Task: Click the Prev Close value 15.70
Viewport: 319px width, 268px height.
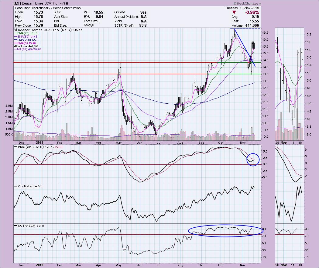Action: coord(38,25)
